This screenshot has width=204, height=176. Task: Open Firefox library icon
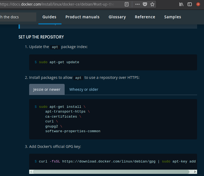coord(181,4)
